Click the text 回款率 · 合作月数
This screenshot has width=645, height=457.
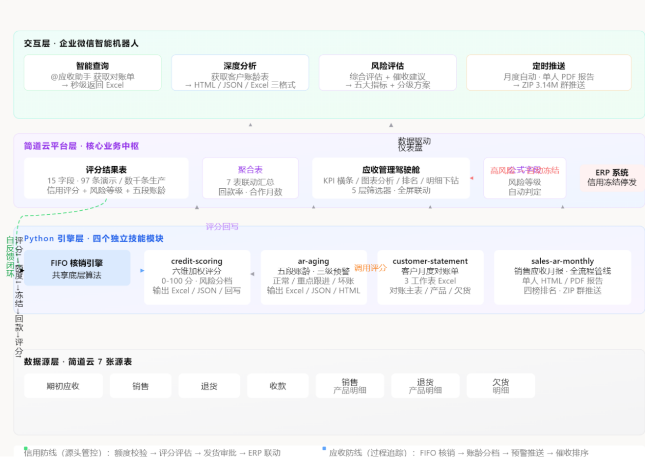tap(250, 192)
